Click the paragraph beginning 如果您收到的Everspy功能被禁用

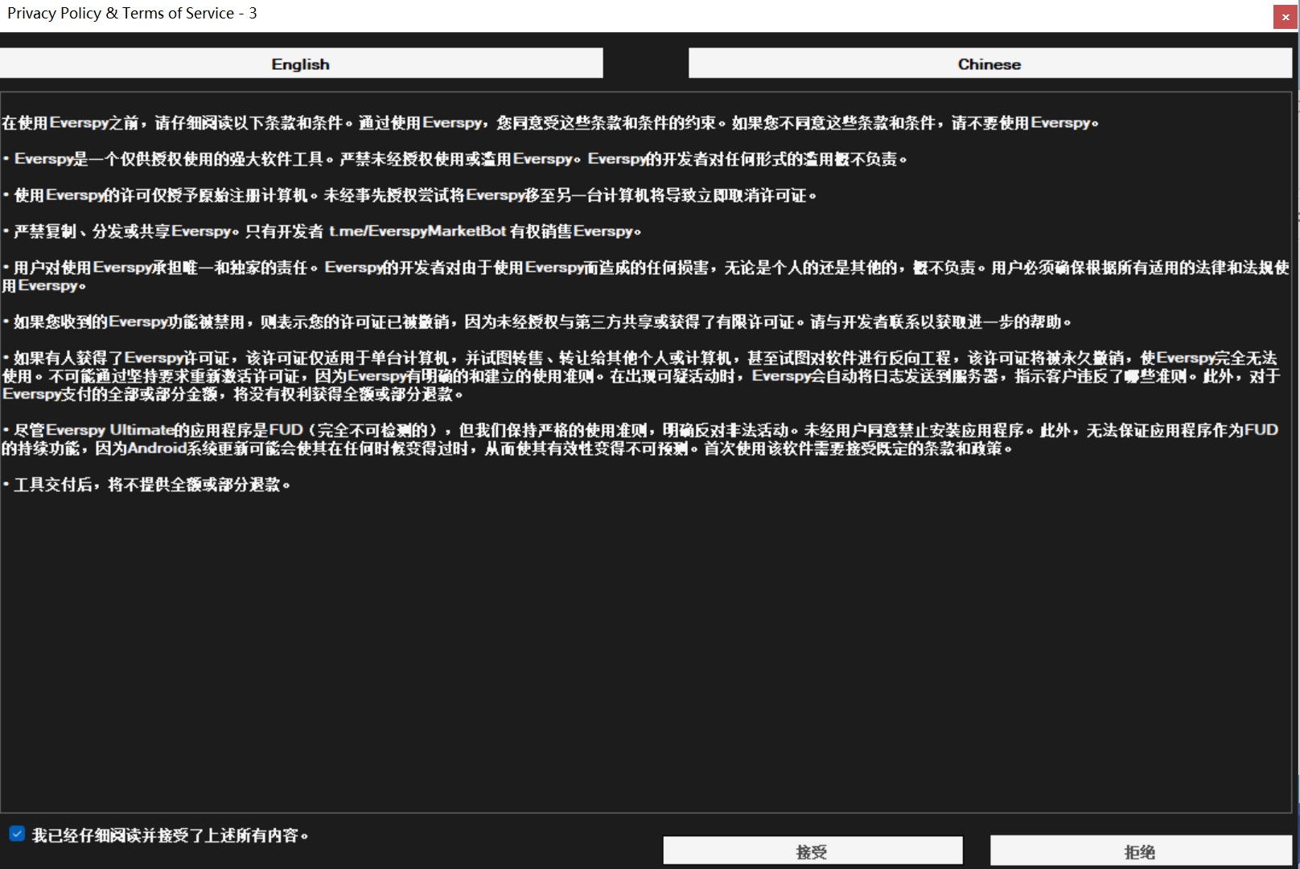537,322
